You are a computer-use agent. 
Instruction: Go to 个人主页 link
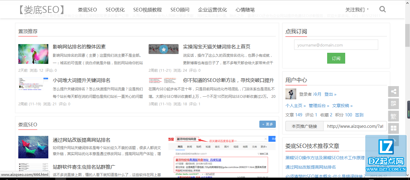click(296, 106)
